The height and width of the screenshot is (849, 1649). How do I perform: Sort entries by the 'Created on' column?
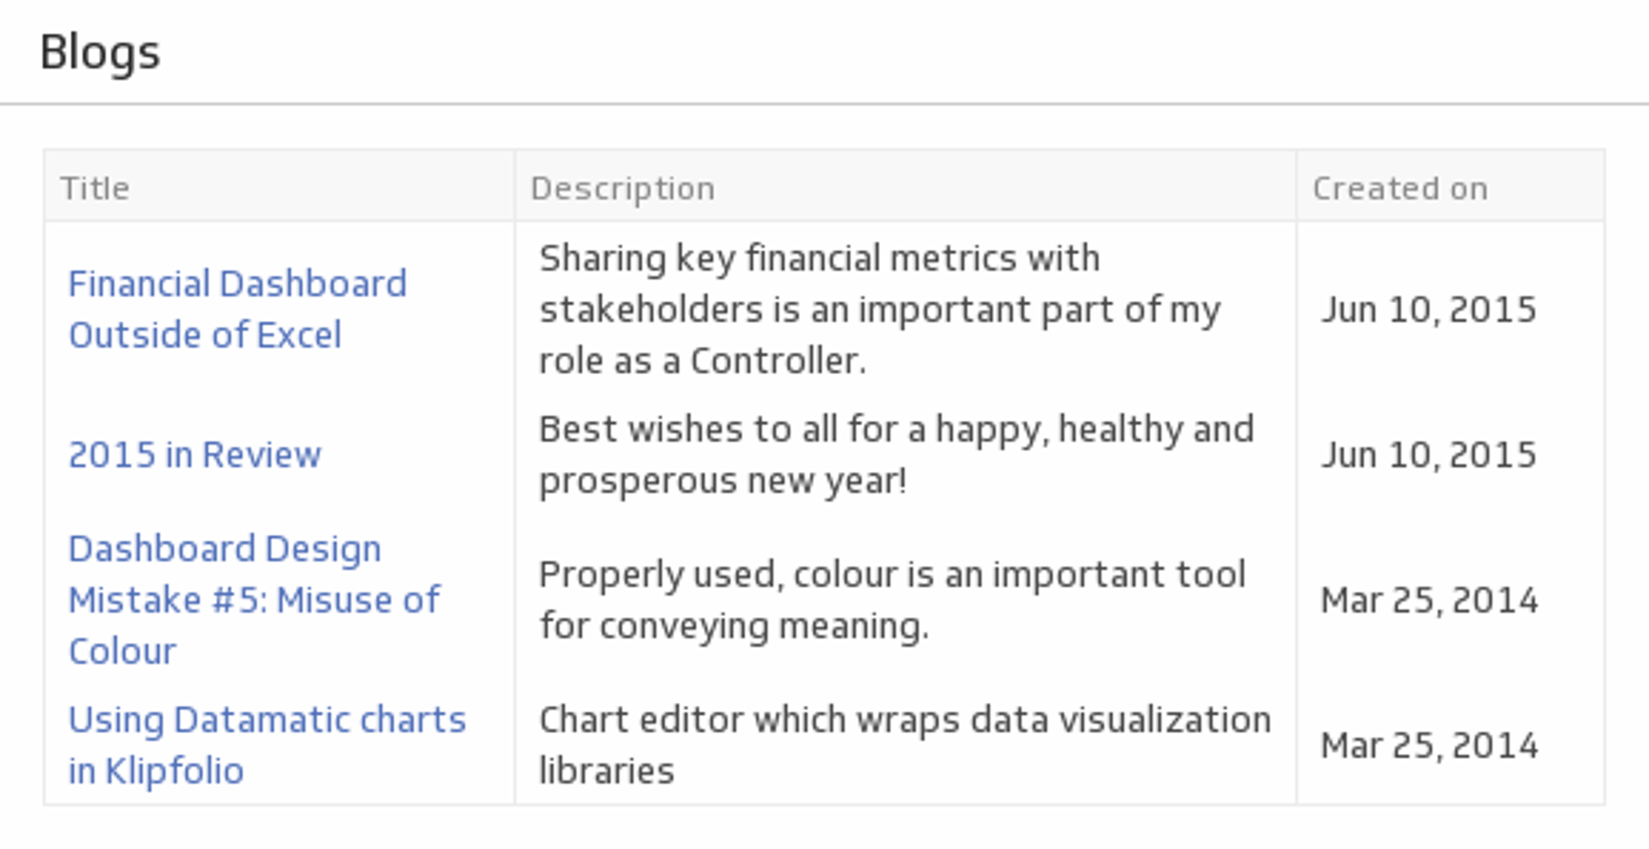coord(1400,186)
